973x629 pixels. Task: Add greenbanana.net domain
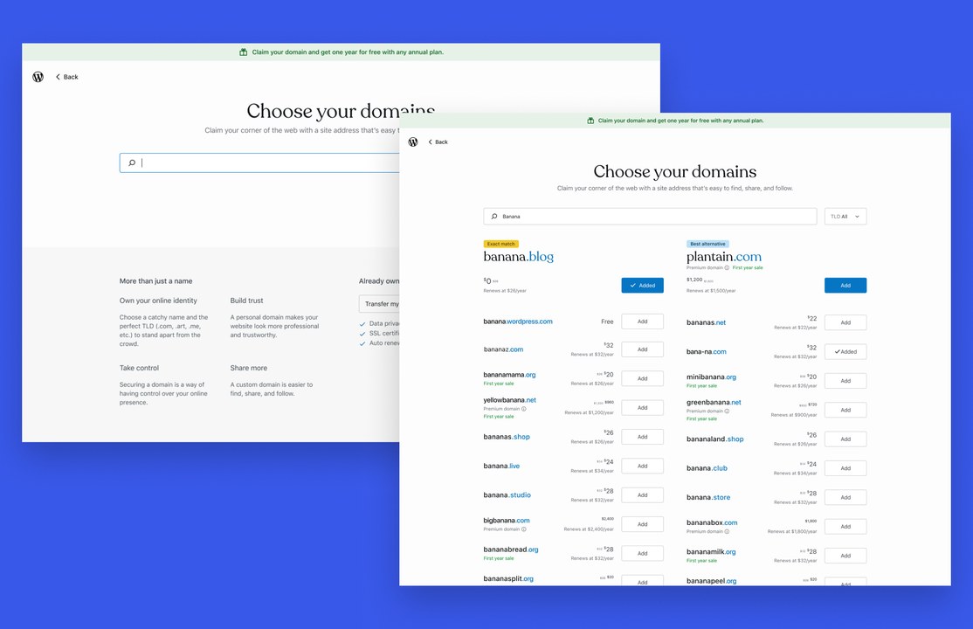845,411
